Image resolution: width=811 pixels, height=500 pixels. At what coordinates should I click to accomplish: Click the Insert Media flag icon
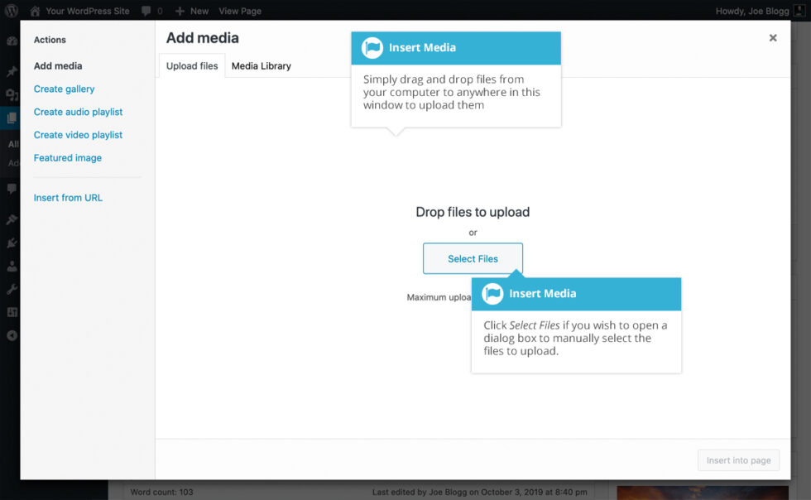click(x=373, y=48)
